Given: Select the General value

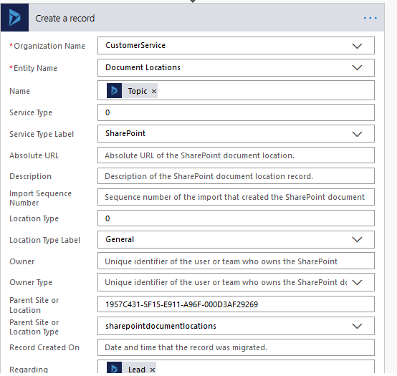Looking at the screenshot, I should tap(120, 239).
